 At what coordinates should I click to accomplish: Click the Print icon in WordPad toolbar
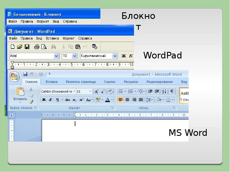pos(37,47)
